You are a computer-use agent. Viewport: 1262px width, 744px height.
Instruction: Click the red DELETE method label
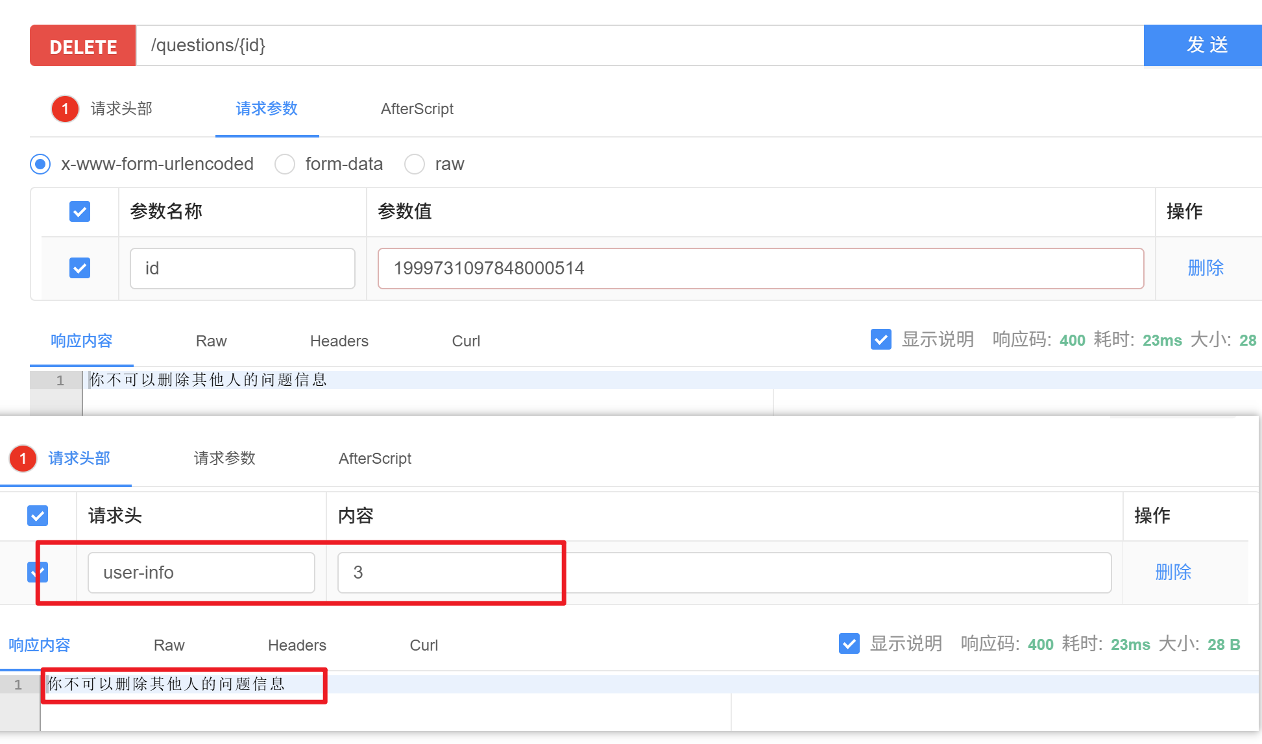(83, 46)
